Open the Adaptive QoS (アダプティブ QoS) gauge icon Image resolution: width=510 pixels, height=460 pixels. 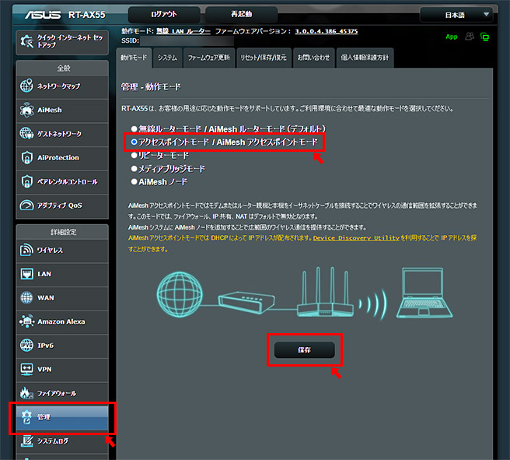(x=26, y=205)
